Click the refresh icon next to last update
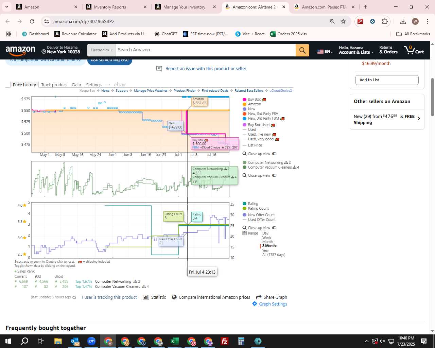The height and width of the screenshot is (348, 435). pyautogui.click(x=74, y=297)
